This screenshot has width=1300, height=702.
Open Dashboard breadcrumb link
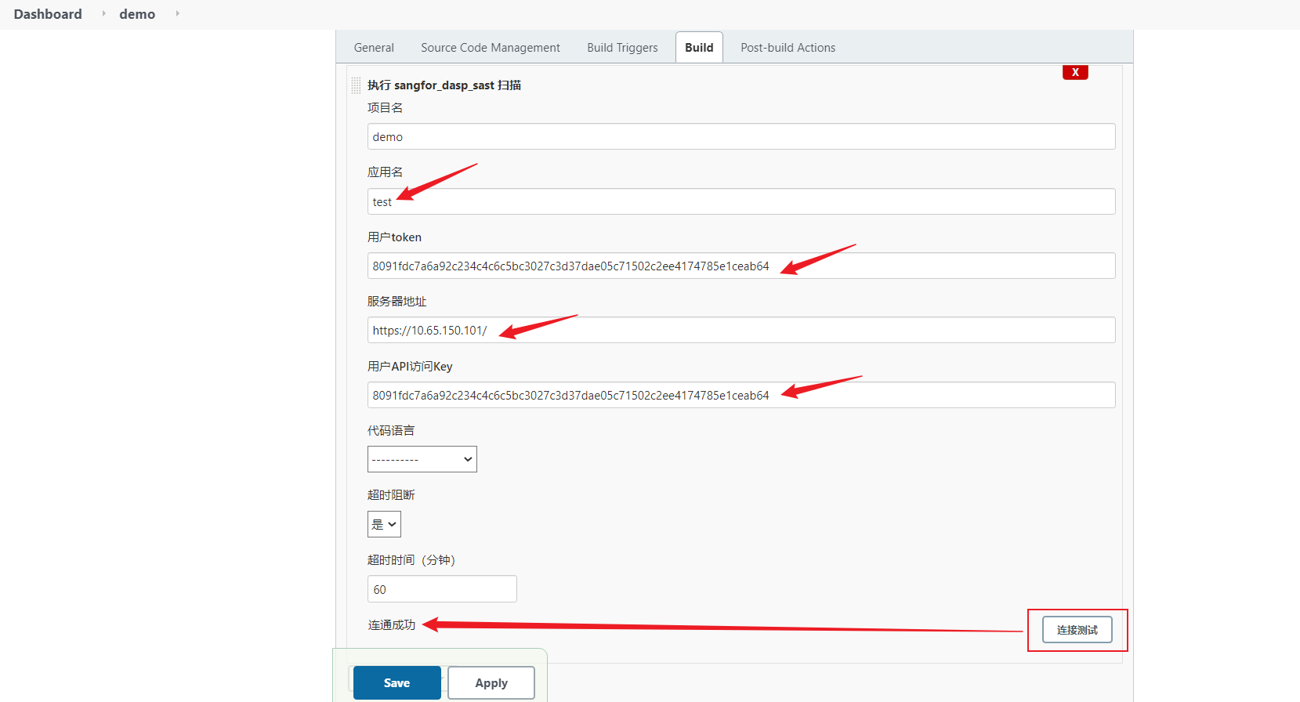click(x=48, y=14)
